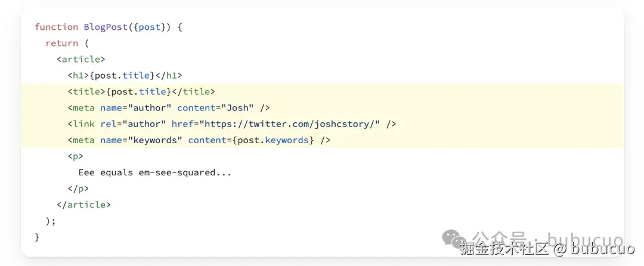Viewport: 644px width, 266px height.
Task: Click the opening p tag
Action: pyautogui.click(x=75, y=156)
